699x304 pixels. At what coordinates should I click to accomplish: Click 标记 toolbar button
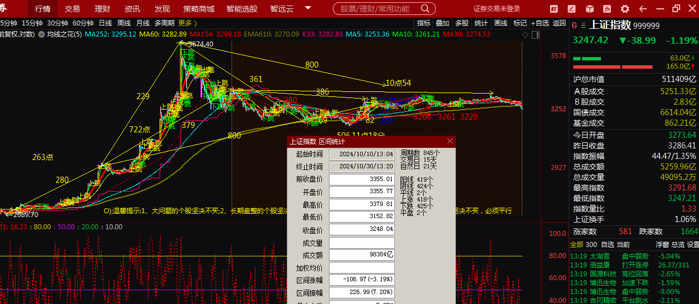[x=520, y=23]
